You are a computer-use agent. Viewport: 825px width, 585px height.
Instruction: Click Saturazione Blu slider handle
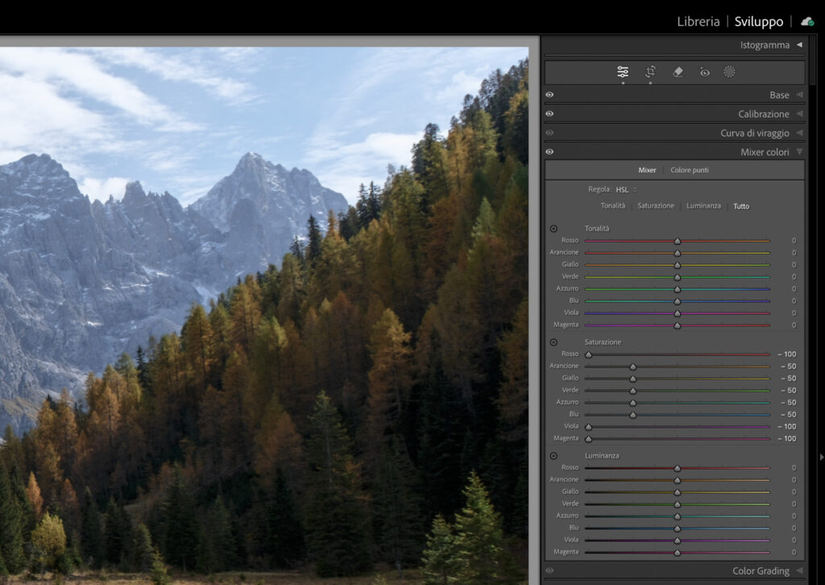pos(633,415)
